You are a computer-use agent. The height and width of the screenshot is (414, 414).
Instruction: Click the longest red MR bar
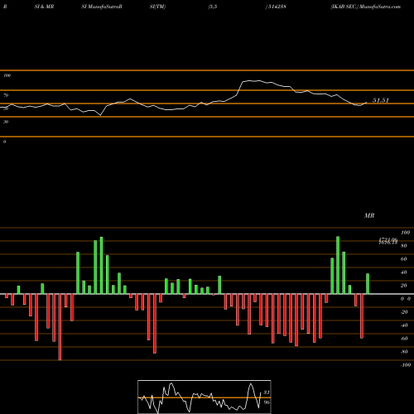click(60, 327)
